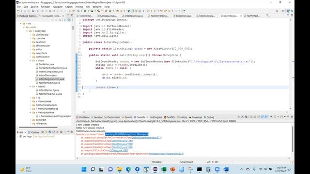Select InternComparator.java in the tree

50,72
